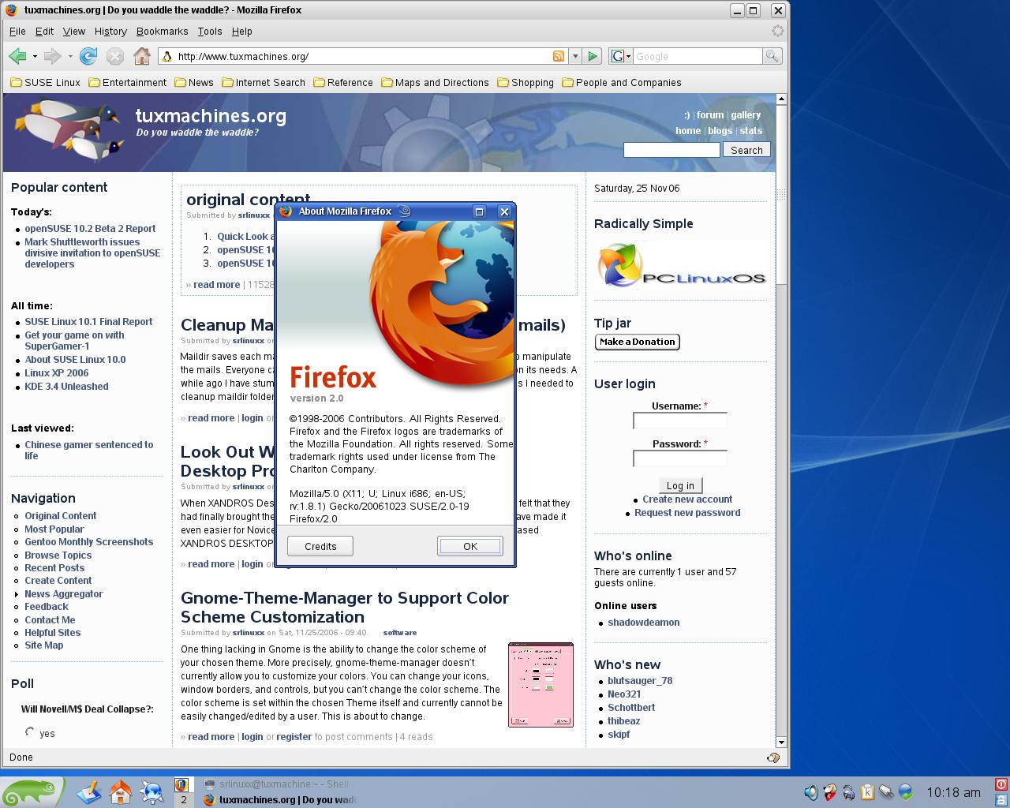Click the globe with green check tray icon
This screenshot has height=808, width=1010.
905,791
